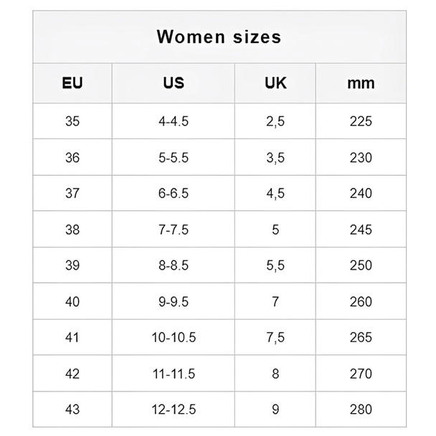Click the 270 mm cell
The image size is (436, 436).
361,374
